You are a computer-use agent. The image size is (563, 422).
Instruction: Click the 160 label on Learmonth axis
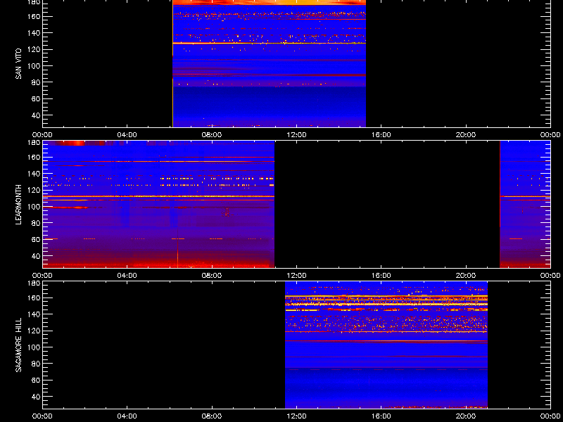point(34,157)
